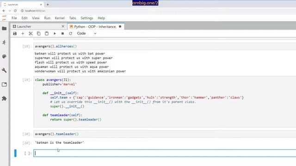Screen dimensions: 296x166
Task: Click output 'batman is the teamleader'
Action: coord(60,142)
